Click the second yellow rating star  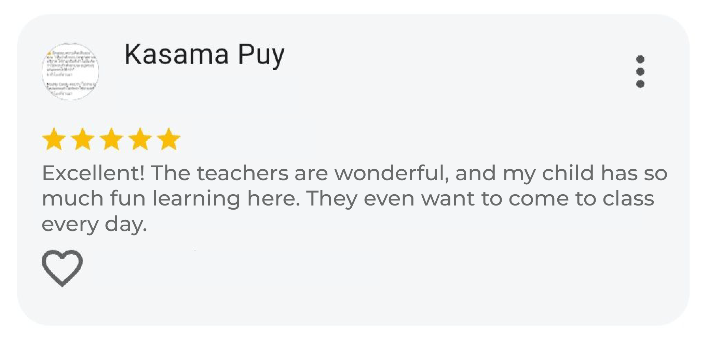pyautogui.click(x=83, y=139)
